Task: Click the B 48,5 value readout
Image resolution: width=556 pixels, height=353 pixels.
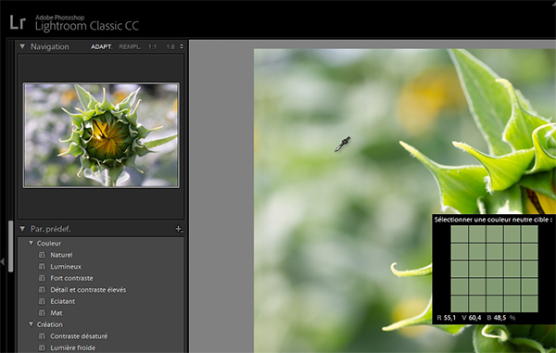Action: (497, 318)
